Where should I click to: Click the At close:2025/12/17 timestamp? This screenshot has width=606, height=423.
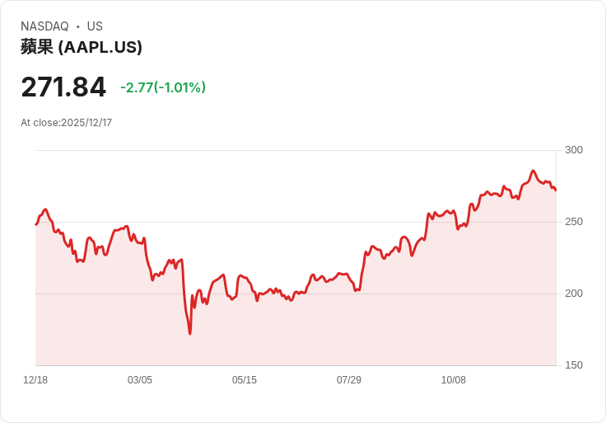pyautogui.click(x=66, y=123)
